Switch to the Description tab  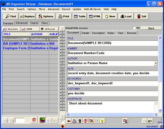click(98, 33)
